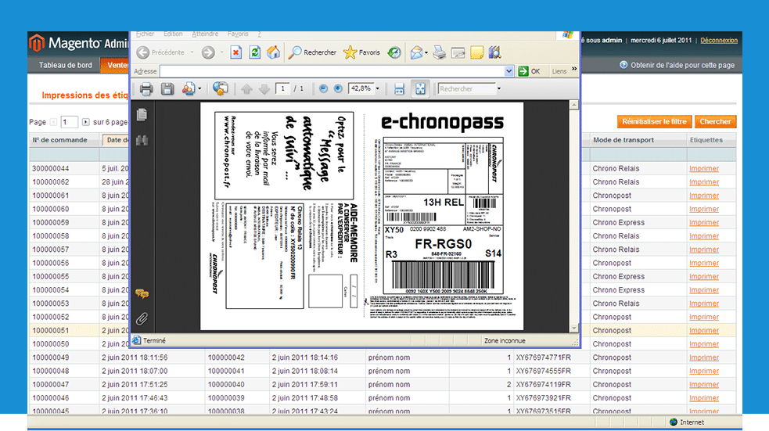Click Imprimer for order 100000046
Screen dimensions: 769x431
point(704,397)
